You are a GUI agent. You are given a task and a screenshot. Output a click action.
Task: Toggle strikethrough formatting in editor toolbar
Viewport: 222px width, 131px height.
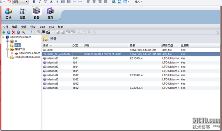pos(51,1)
